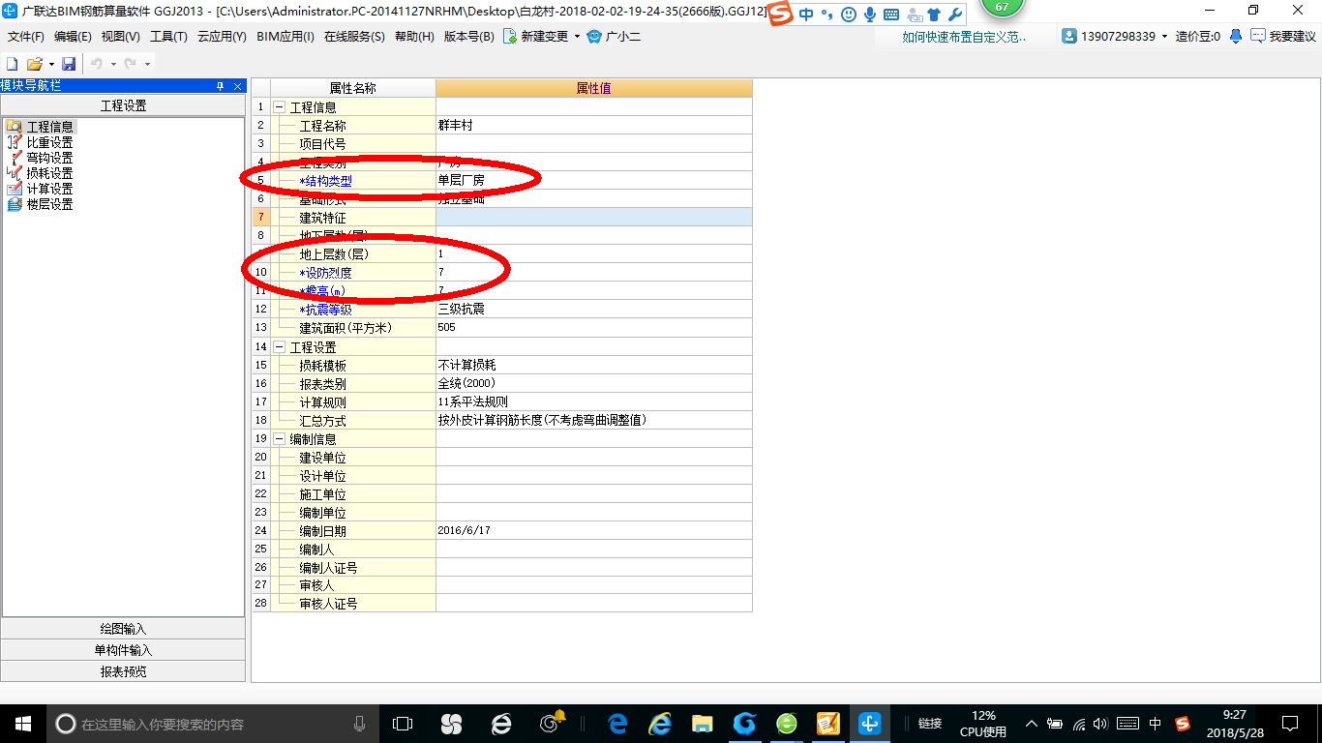Select 工程信息 in navigation tree

tap(49, 127)
